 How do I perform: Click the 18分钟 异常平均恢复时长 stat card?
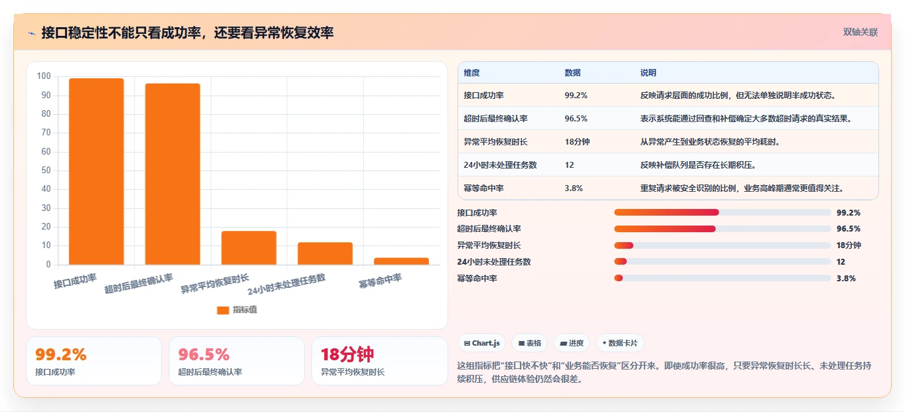tap(380, 361)
